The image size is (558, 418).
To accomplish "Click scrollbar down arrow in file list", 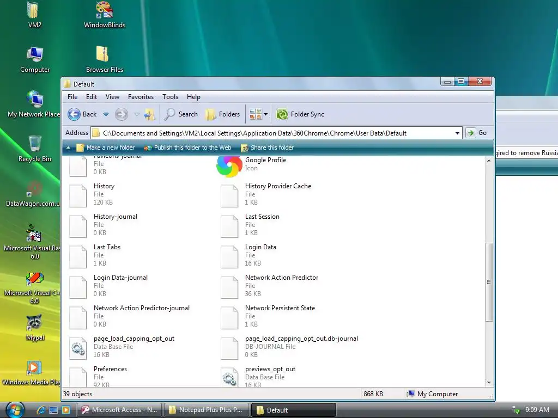I will [x=489, y=383].
